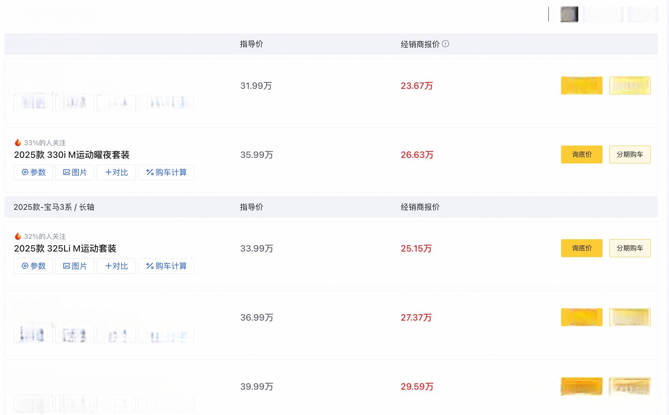Viewport: 669px width, 415px height.
Task: Add 330i M运动曜夜套装 to 对比
Action: pyautogui.click(x=116, y=172)
